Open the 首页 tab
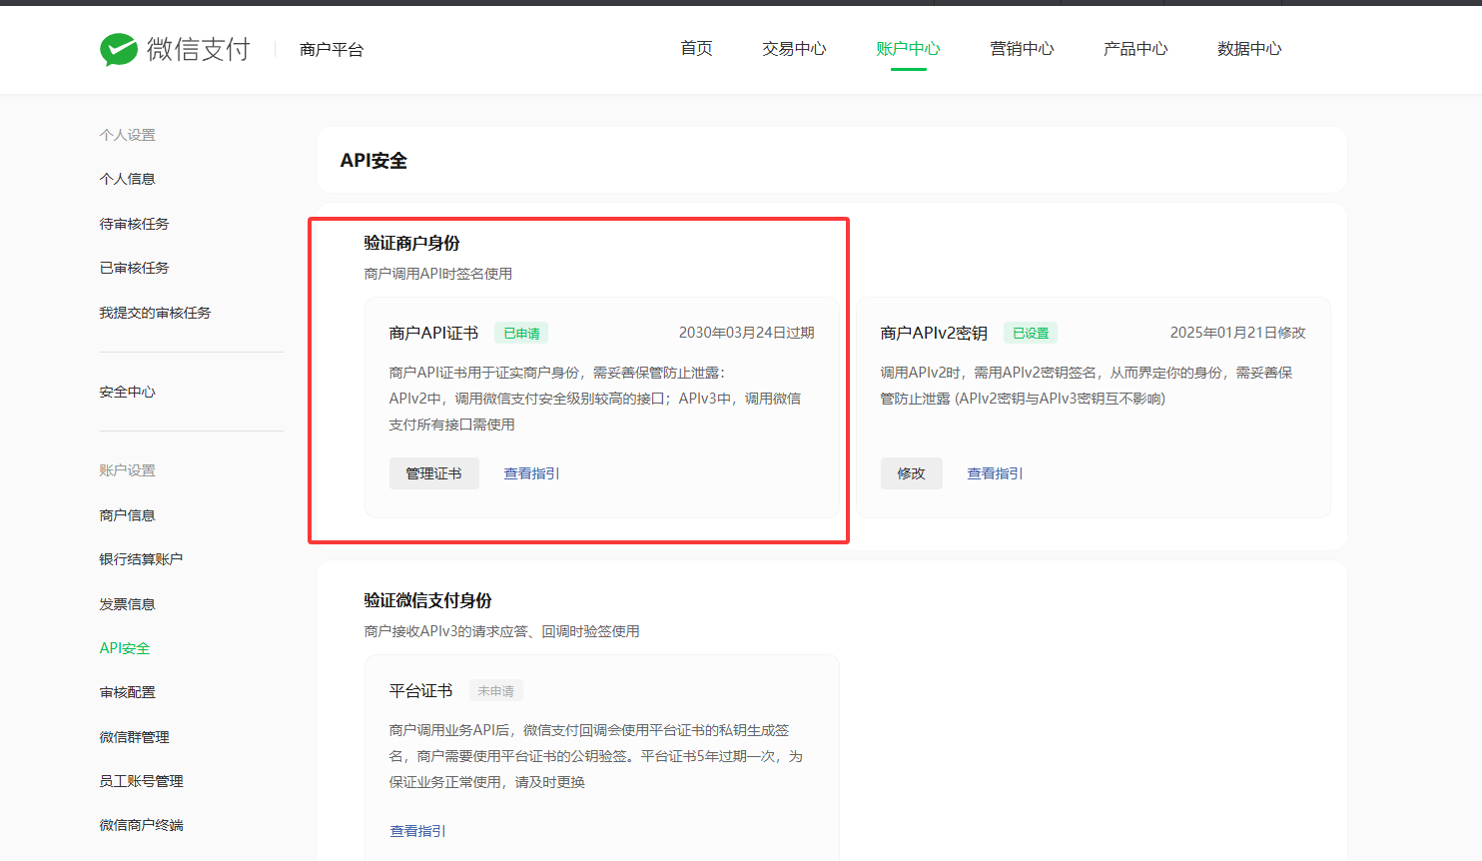Image resolution: width=1482 pixels, height=861 pixels. coord(696,49)
